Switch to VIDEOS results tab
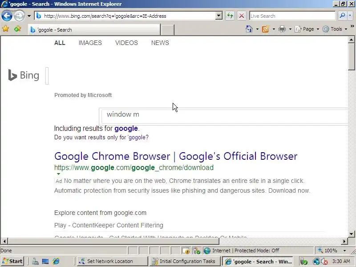The height and width of the screenshot is (267, 356). (x=126, y=43)
